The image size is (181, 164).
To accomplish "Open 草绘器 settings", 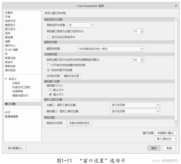I will (x=9, y=37).
